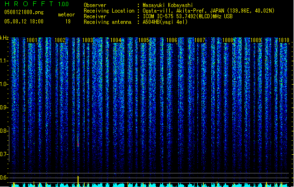
Task: Click the meteor count label
Action: tap(66, 14)
